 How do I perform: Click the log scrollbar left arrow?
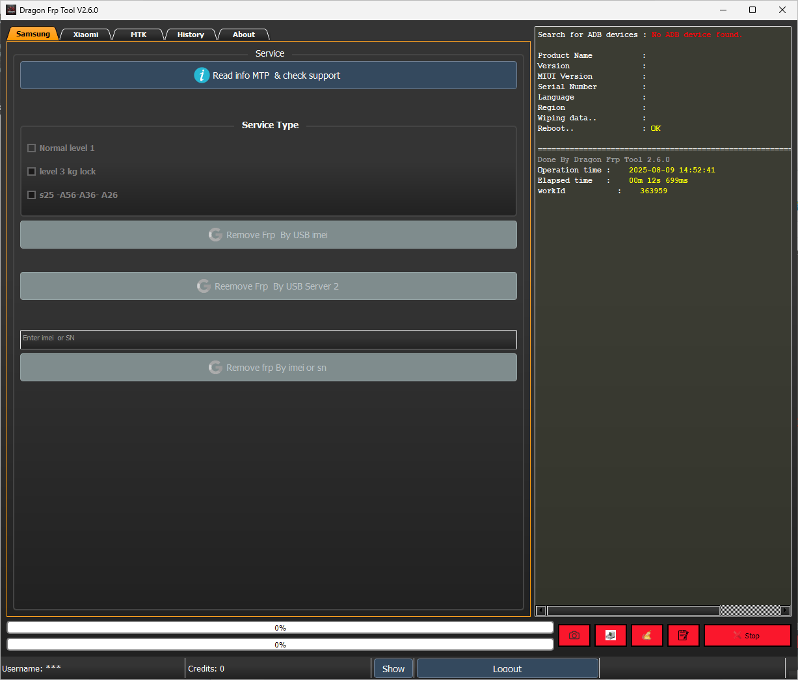pos(540,610)
